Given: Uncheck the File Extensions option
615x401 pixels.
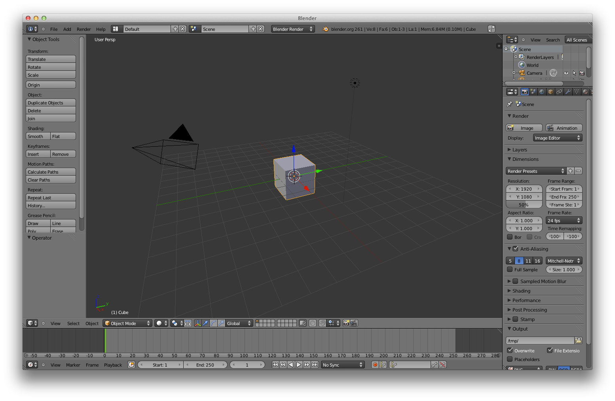Looking at the screenshot, I should pyautogui.click(x=550, y=350).
